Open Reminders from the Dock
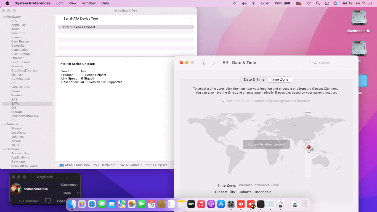Screen dimensions: 377x212 (171, 204)
